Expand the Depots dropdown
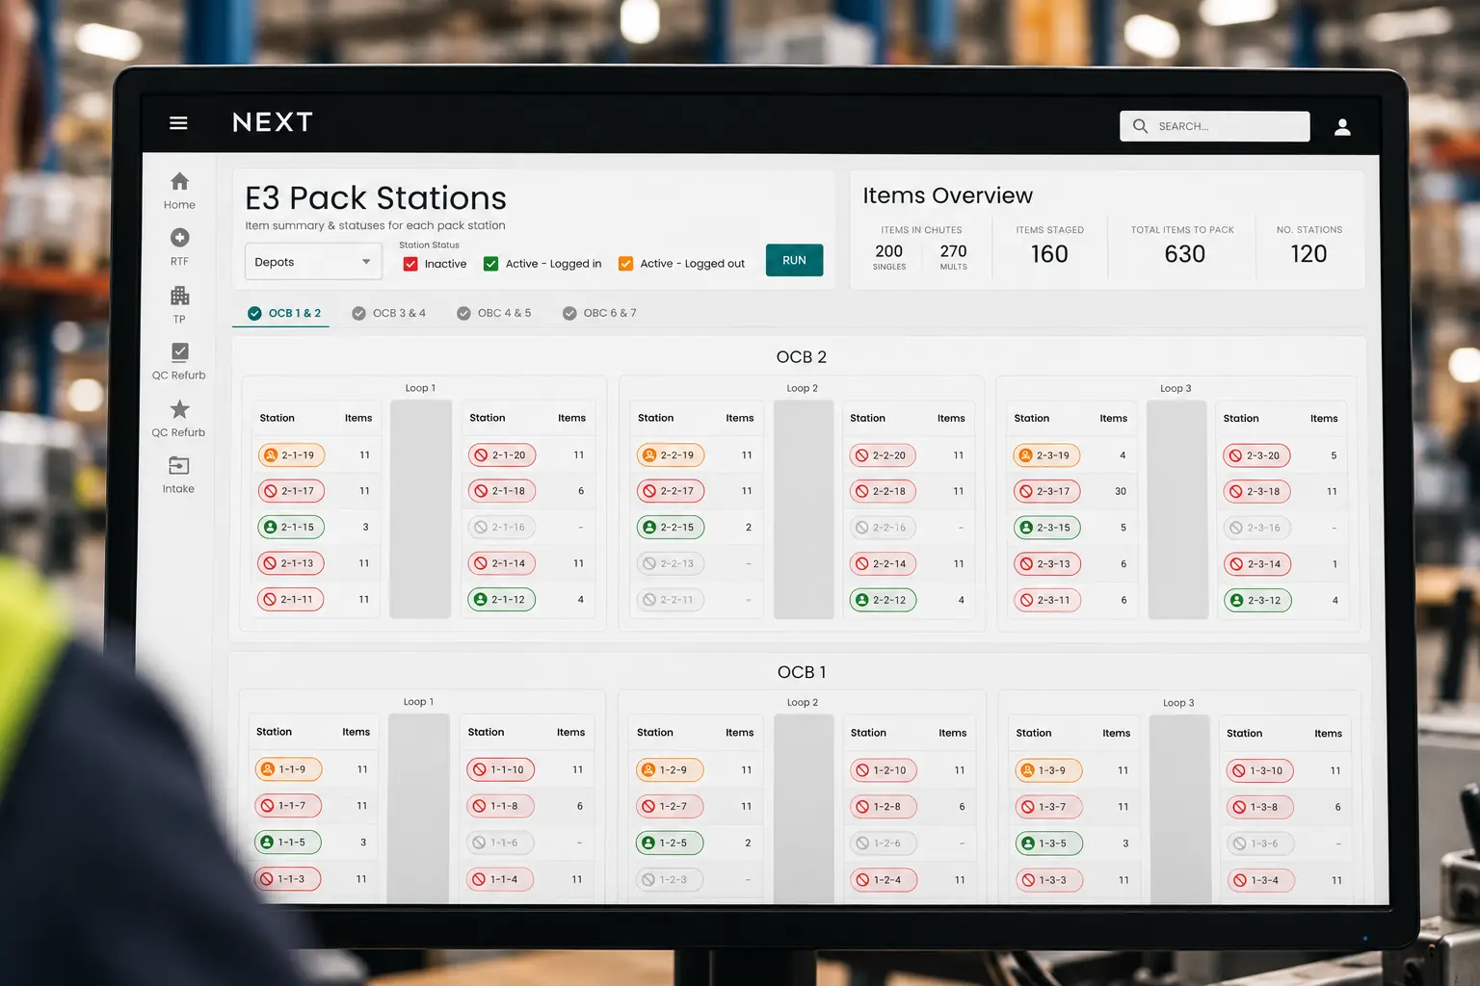 tap(313, 262)
